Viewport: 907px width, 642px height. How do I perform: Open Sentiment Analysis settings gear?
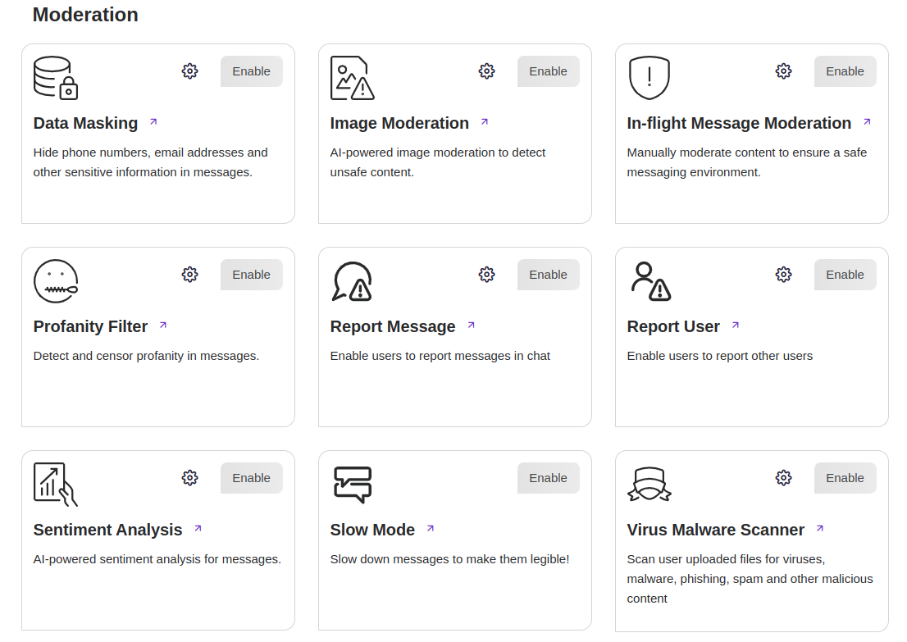[x=190, y=478]
